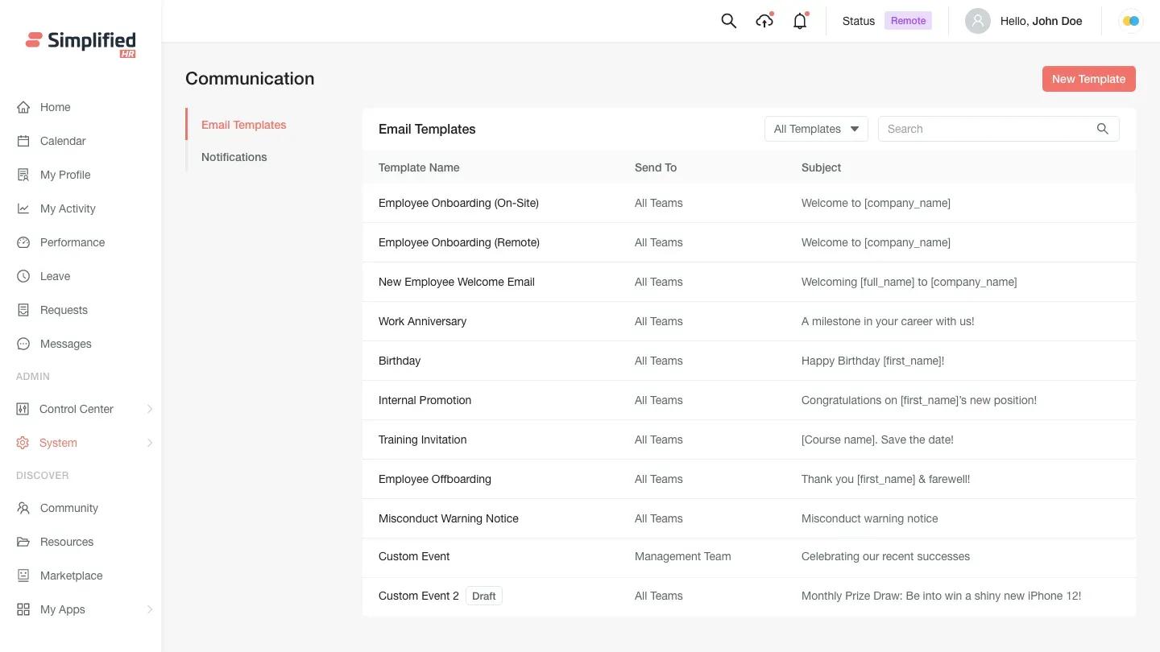Expand the System submenu chevron
Image resolution: width=1160 pixels, height=652 pixels.
click(150, 443)
